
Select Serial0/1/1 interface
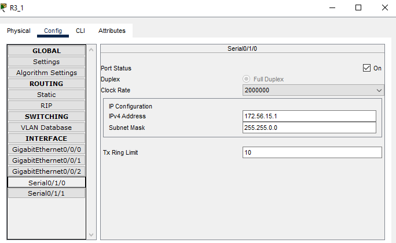click(46, 193)
